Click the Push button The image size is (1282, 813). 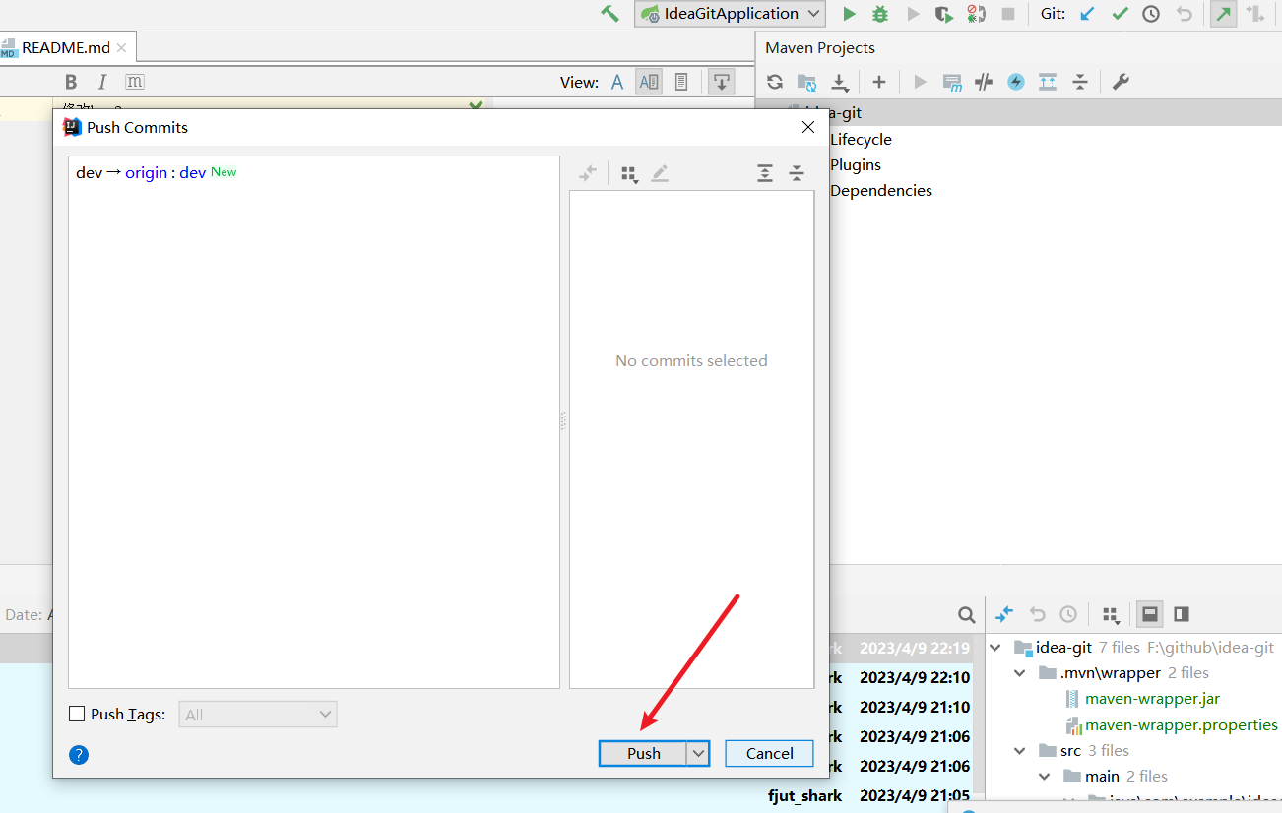point(643,753)
